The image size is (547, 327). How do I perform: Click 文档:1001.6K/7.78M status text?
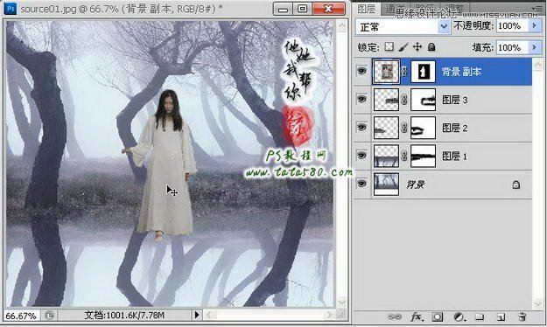[124, 316]
